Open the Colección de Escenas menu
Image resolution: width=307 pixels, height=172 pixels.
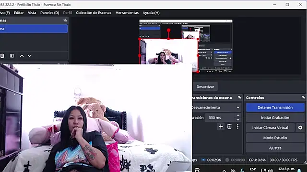[94, 13]
